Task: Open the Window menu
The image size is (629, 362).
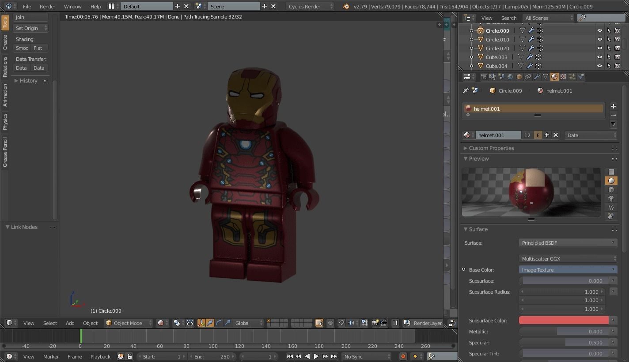Action: pyautogui.click(x=72, y=6)
